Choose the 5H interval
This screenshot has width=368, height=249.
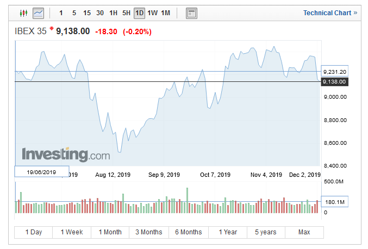coord(126,13)
